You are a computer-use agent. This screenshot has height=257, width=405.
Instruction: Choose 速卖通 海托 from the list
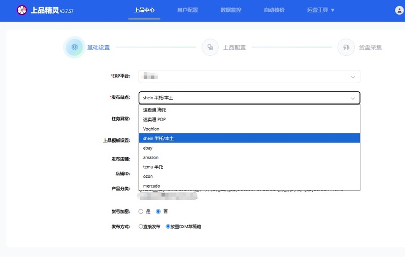[x=249, y=110]
